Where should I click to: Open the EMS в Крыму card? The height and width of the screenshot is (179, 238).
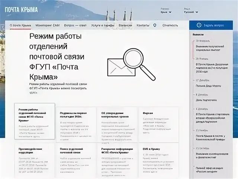(x=158, y=160)
